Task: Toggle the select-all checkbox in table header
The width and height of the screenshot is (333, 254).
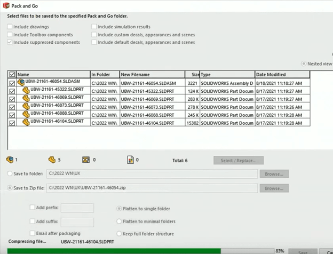Action: coord(12,74)
